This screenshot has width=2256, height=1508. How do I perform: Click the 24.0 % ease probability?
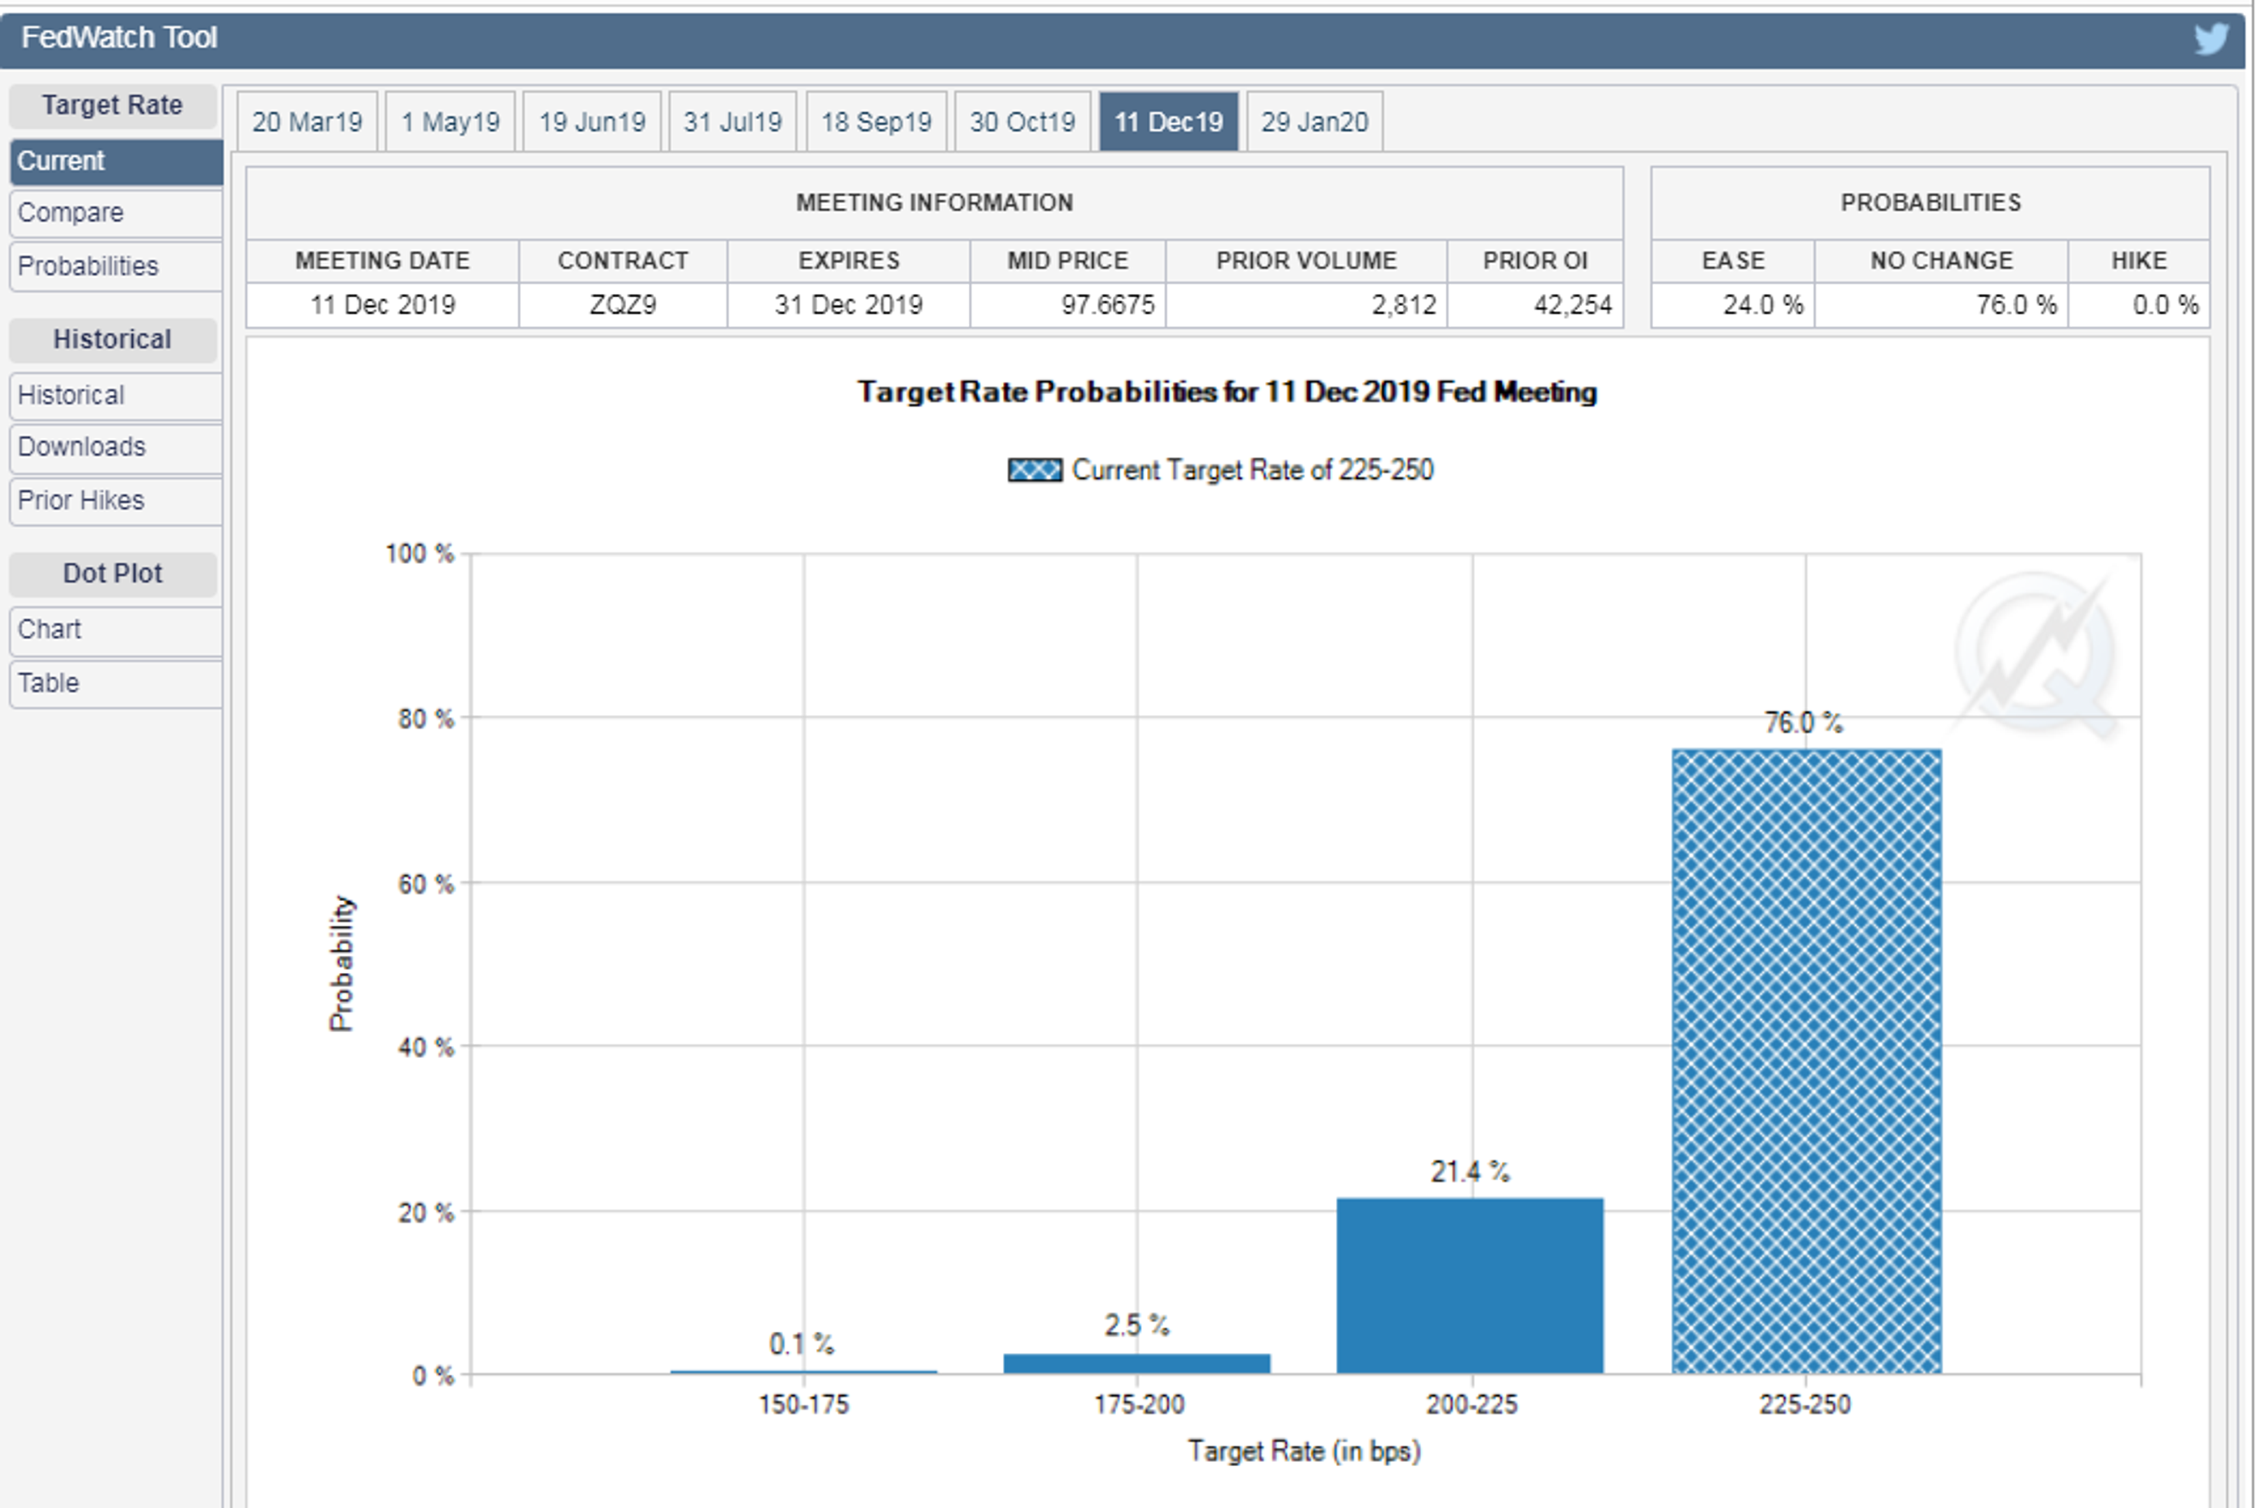[x=1762, y=306]
